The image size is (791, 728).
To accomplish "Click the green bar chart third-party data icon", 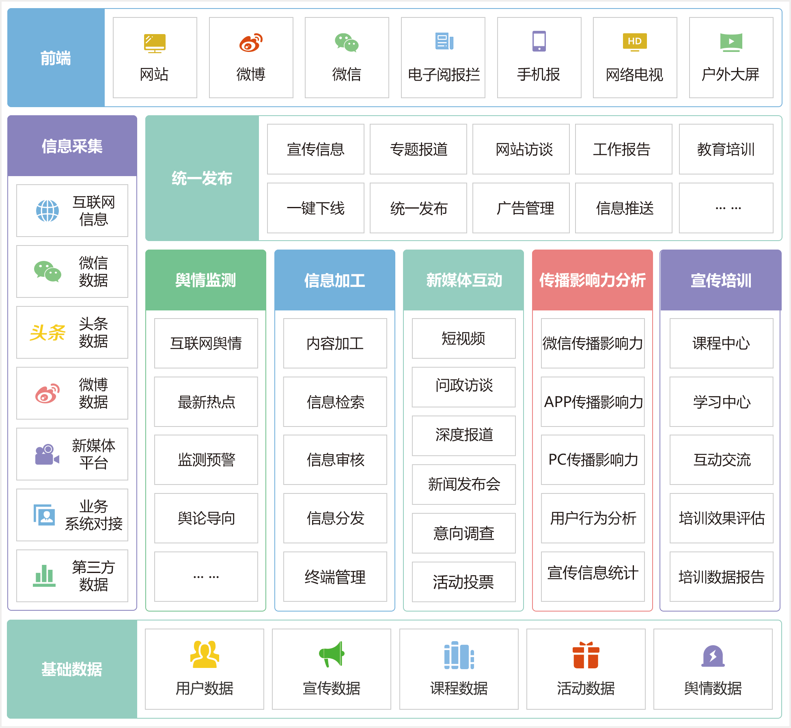I will coord(44,576).
